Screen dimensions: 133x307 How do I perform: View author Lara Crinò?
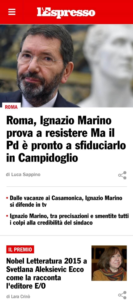click(x=18, y=297)
